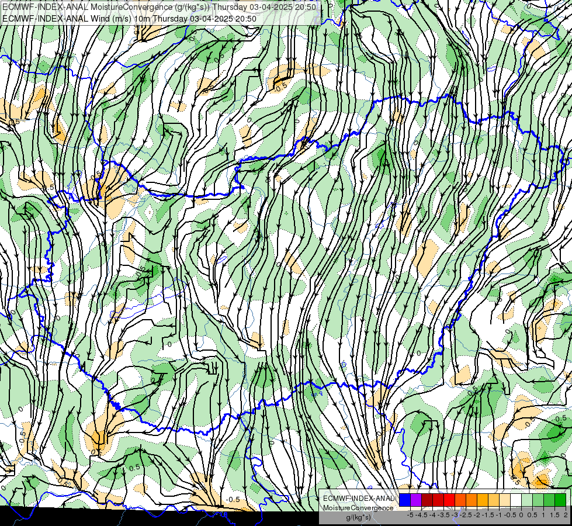Click the g/(kg*s) unit label in legend
Screen dimensions: 572x526
(358, 518)
